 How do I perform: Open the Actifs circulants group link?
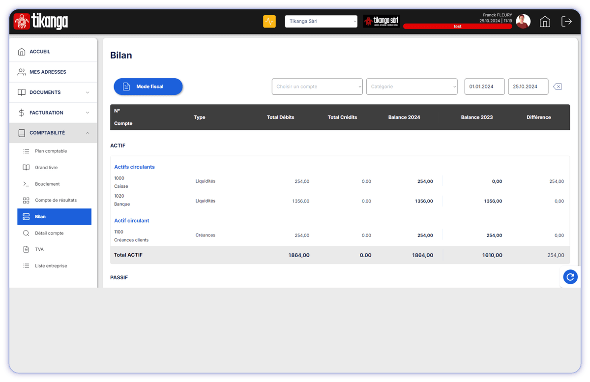[x=135, y=167]
